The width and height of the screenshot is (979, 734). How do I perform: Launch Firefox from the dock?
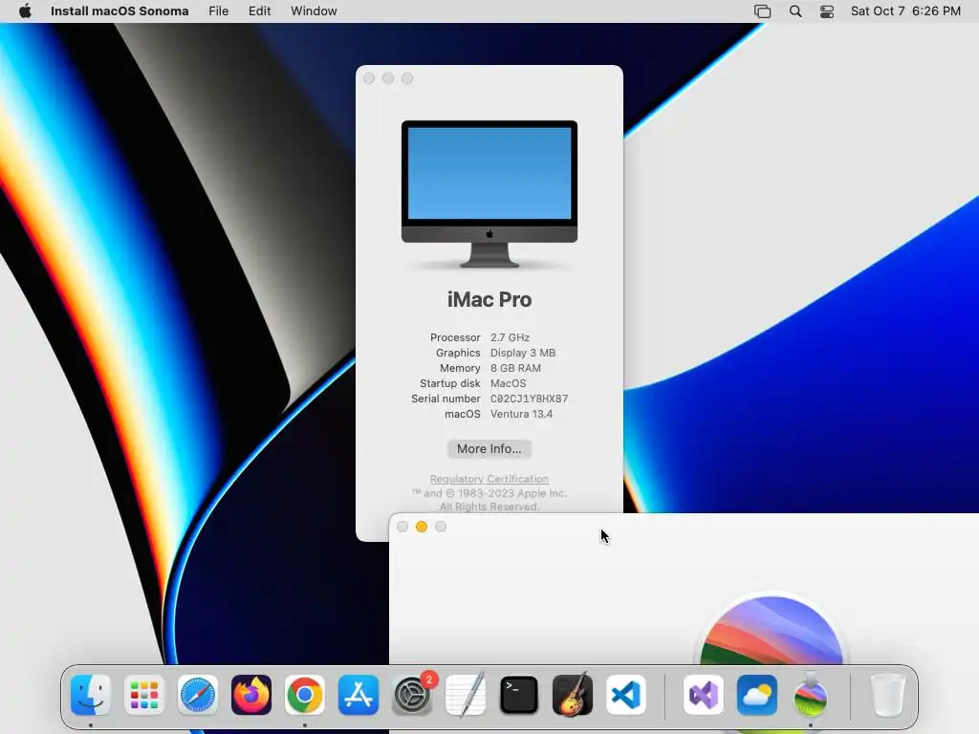click(251, 695)
